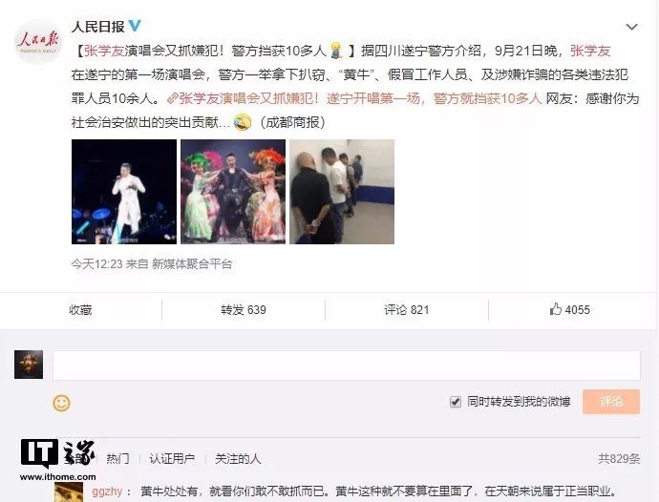The image size is (659, 502).
Task: Open the thumbnail of handcuffed suspects
Action: pos(342,192)
